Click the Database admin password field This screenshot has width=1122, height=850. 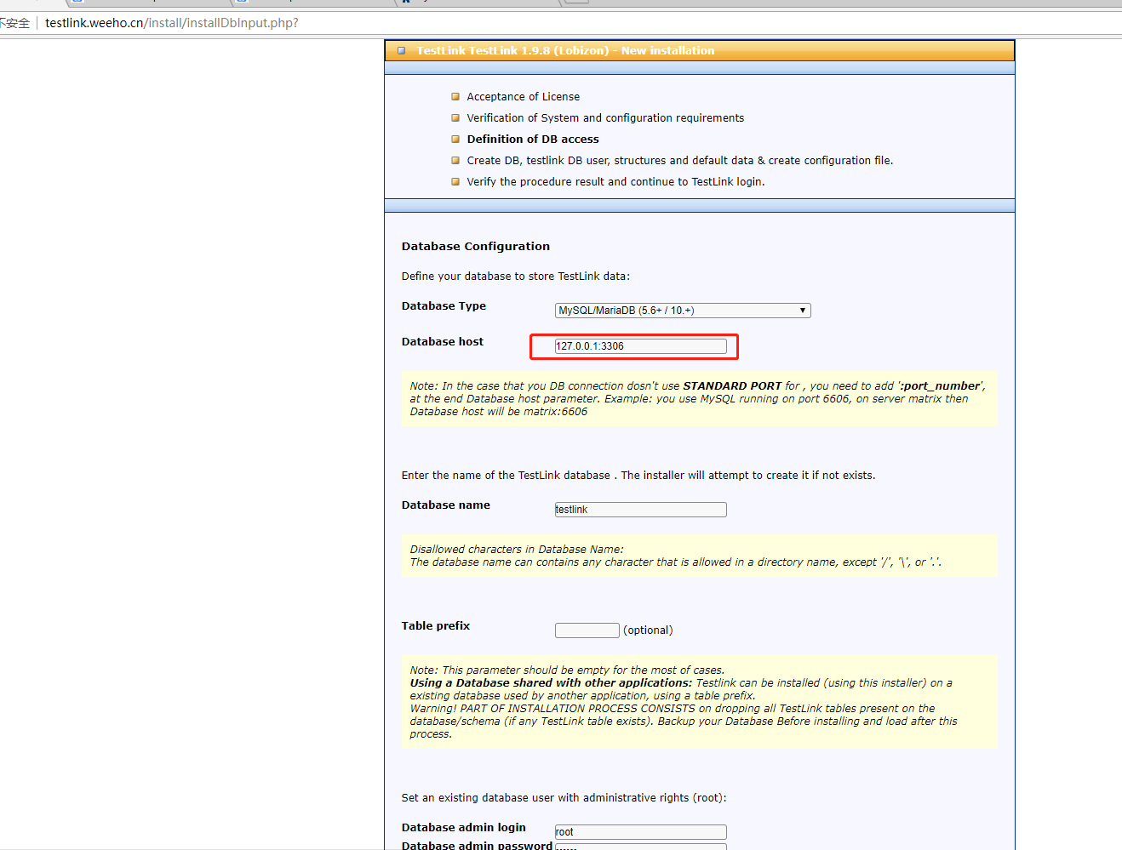641,847
